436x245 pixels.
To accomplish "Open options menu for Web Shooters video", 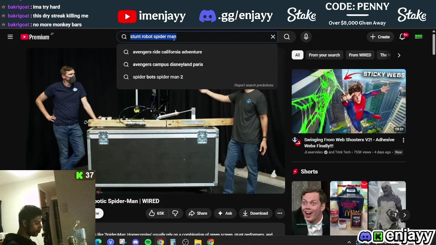I will click(403, 140).
